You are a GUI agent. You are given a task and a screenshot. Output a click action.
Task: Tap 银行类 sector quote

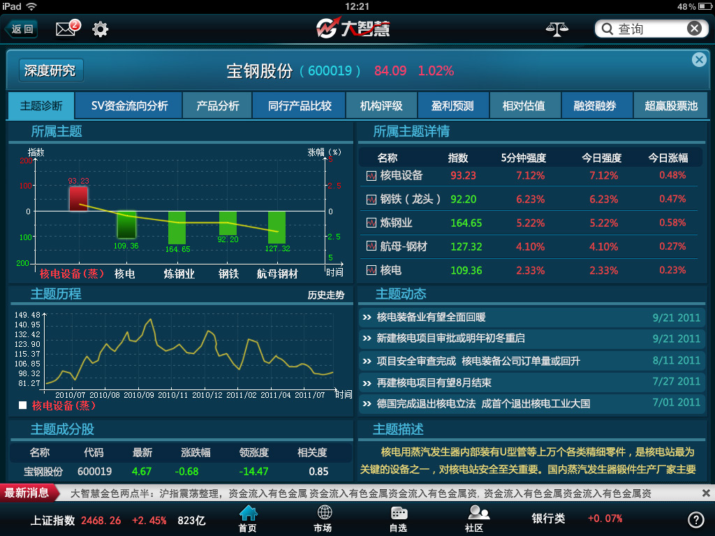[x=576, y=519]
